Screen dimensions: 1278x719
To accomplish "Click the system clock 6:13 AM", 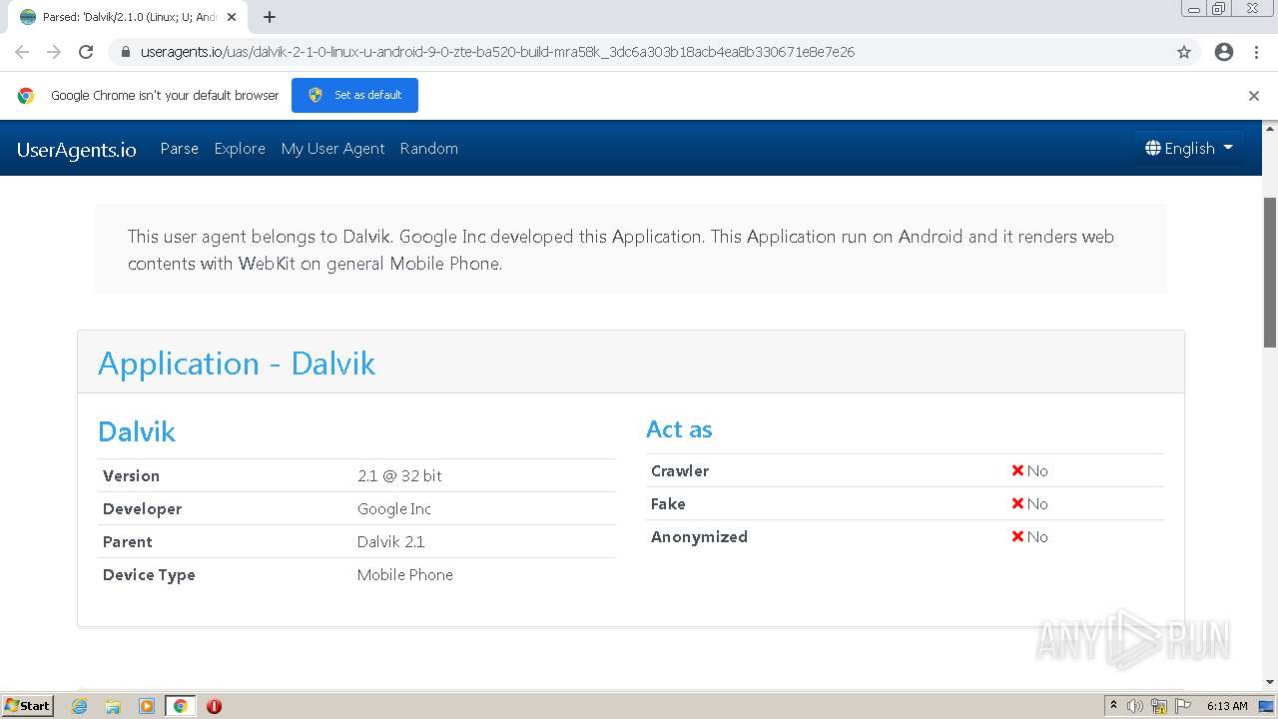I will 1227,706.
